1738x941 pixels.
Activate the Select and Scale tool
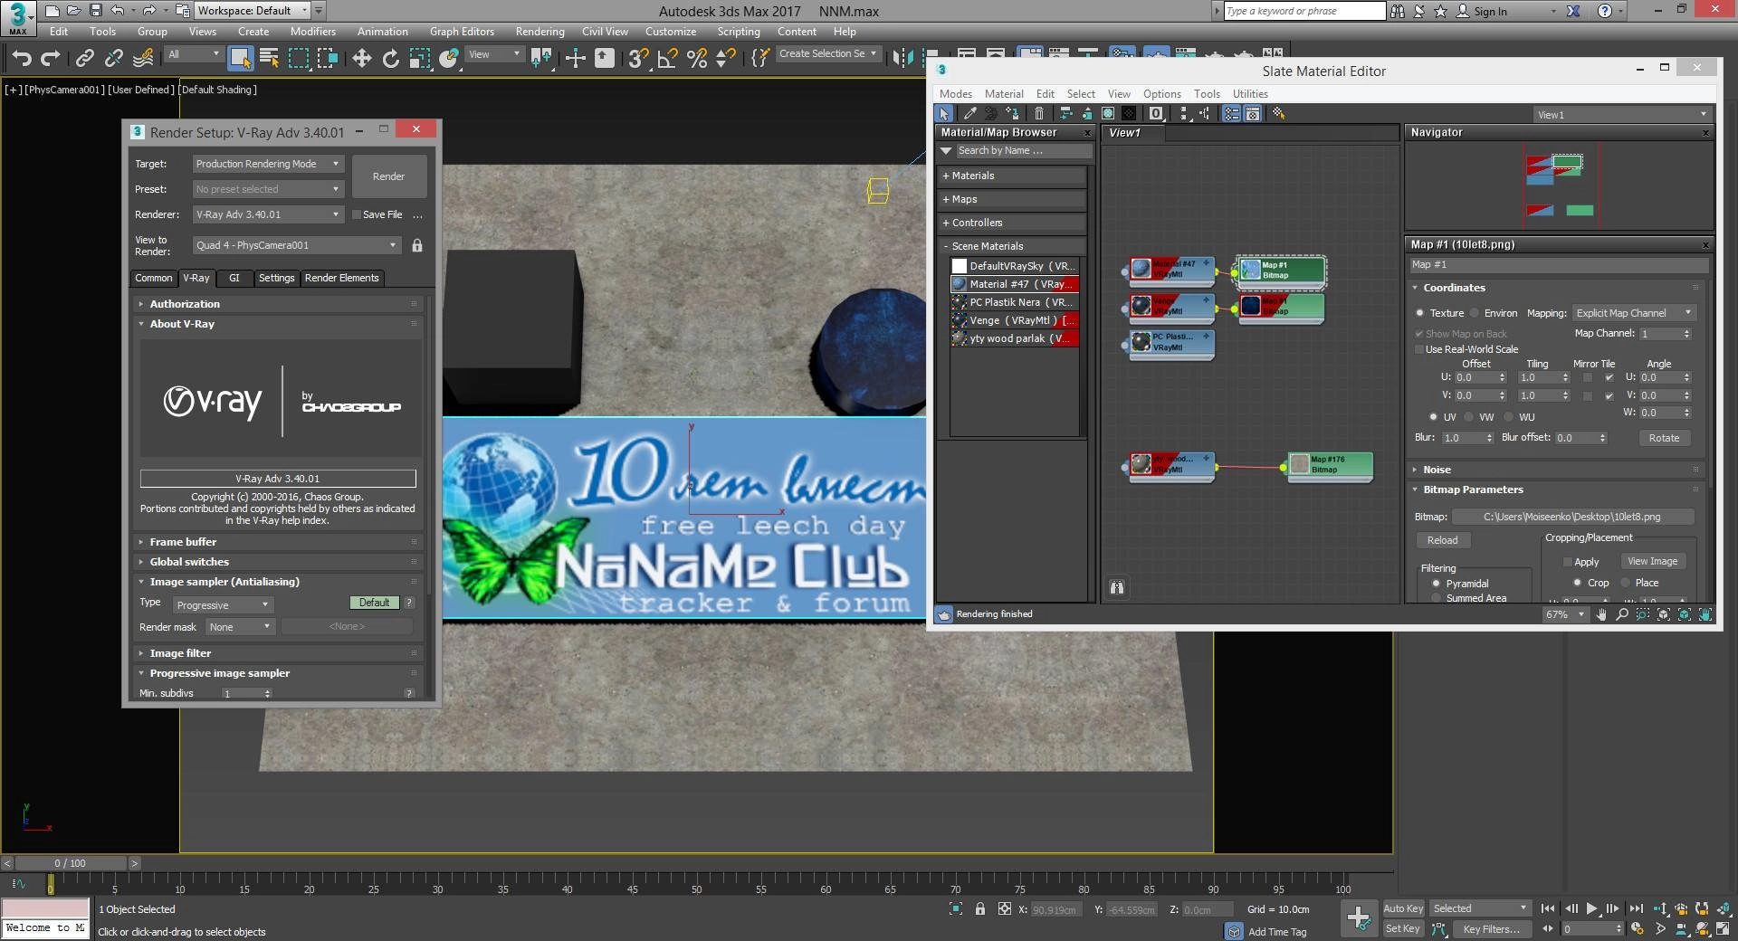point(419,59)
